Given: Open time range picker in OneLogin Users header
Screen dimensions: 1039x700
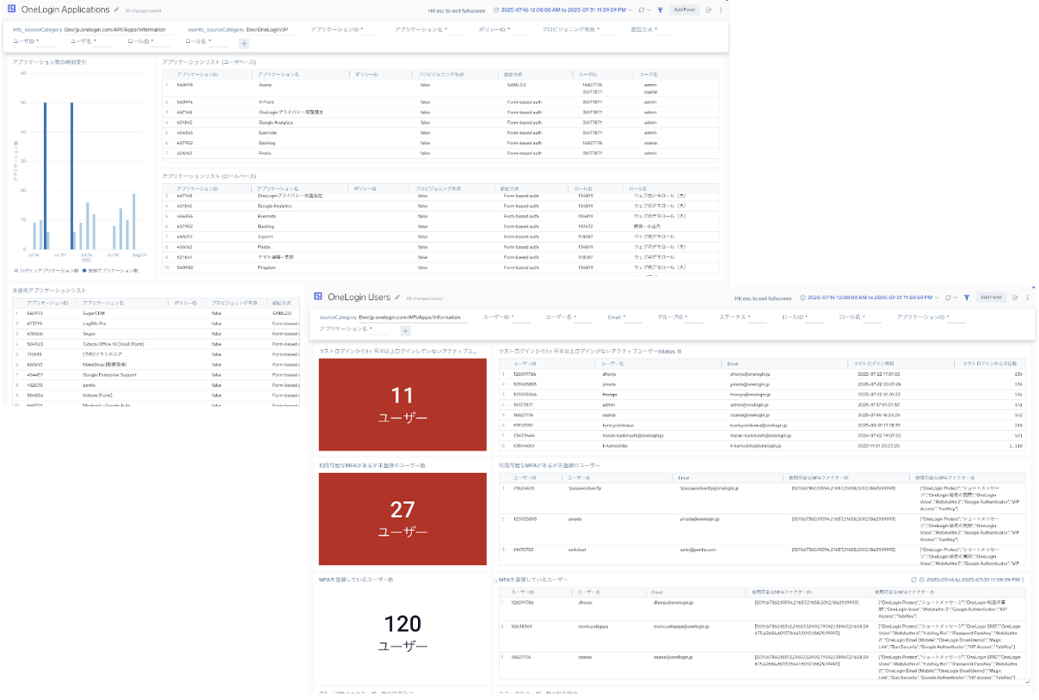Looking at the screenshot, I should point(869,298).
